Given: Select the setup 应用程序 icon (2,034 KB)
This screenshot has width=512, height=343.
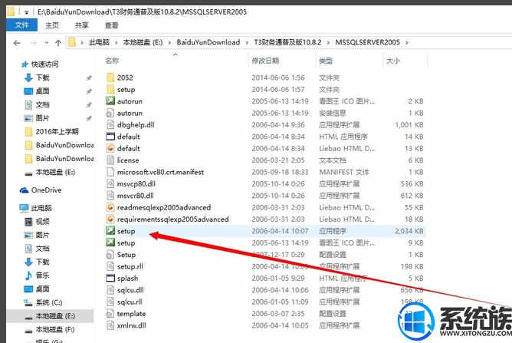Looking at the screenshot, I should coord(110,231).
